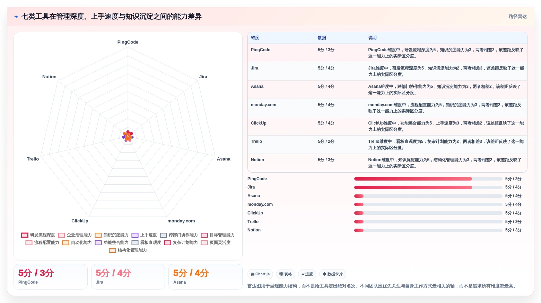Image resolution: width=541 pixels, height=303 pixels.
Task: Click the radar chart's center data point cluster
Action: pyautogui.click(x=128, y=136)
